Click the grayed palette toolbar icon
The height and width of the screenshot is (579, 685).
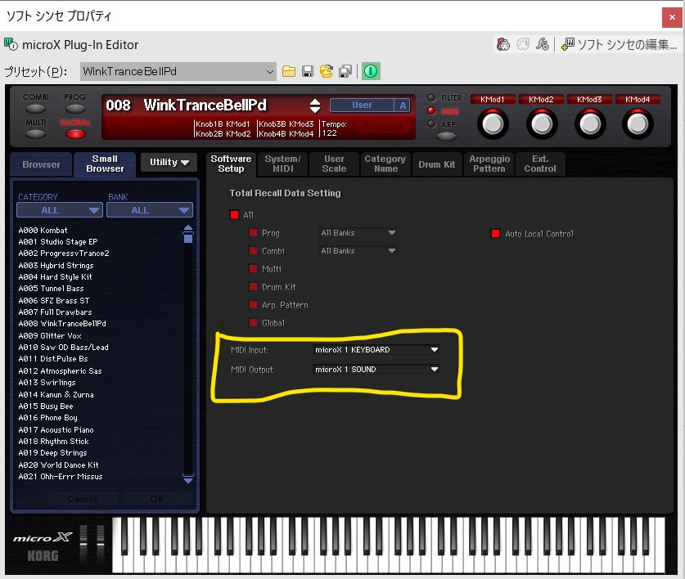pos(523,44)
